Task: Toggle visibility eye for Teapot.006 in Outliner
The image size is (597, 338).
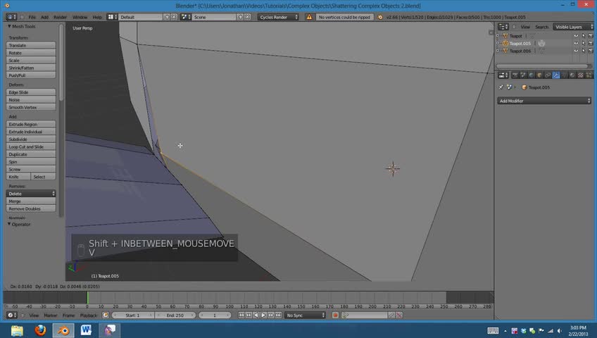Action: (x=576, y=51)
